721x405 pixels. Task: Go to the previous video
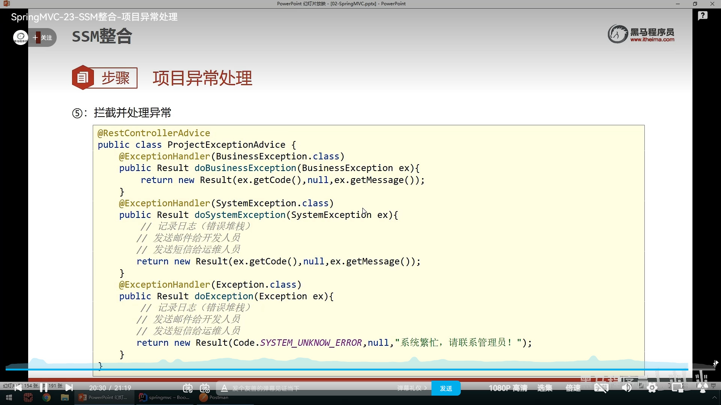[18, 388]
